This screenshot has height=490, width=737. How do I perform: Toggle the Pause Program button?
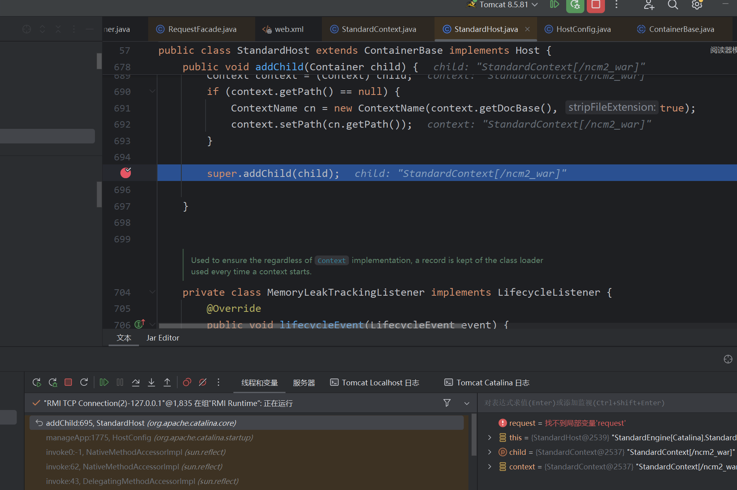(120, 382)
